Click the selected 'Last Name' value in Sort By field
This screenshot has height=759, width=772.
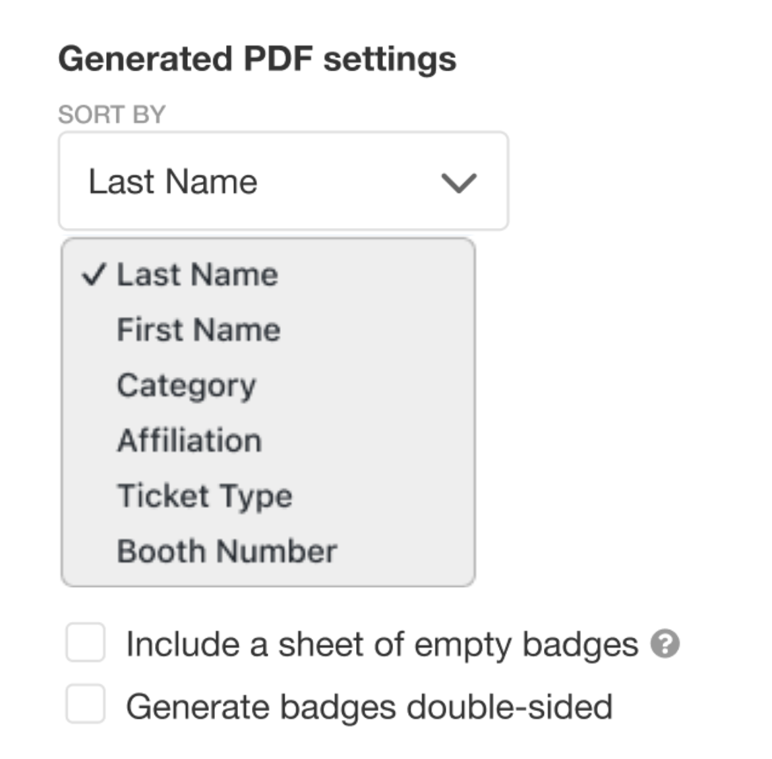173,182
